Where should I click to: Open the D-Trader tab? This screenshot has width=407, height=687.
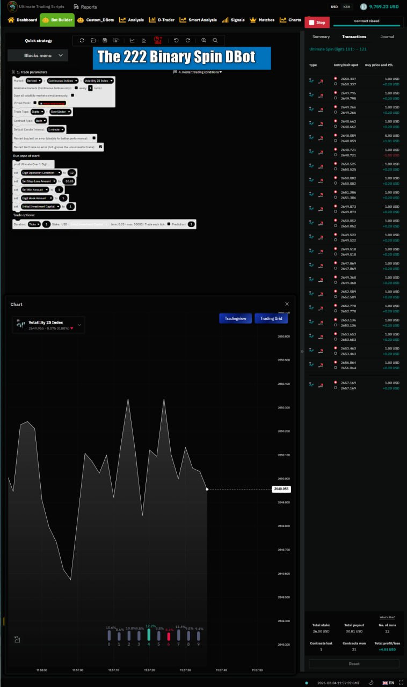pos(163,20)
